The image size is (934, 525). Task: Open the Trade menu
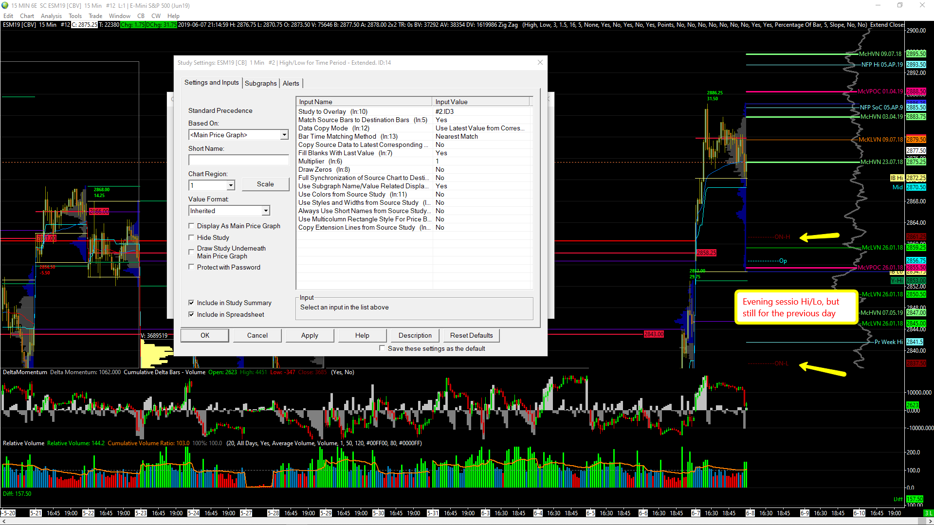pyautogui.click(x=95, y=16)
